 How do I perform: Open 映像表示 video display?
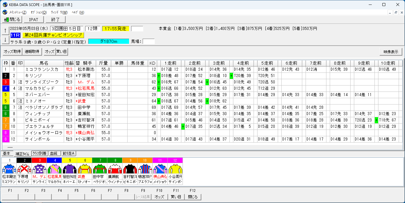pos(391,52)
